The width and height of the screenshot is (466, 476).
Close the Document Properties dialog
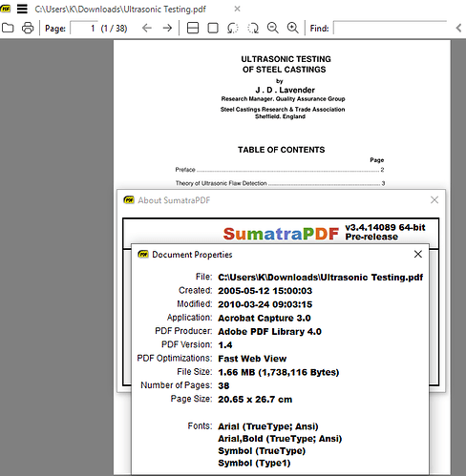tap(418, 254)
